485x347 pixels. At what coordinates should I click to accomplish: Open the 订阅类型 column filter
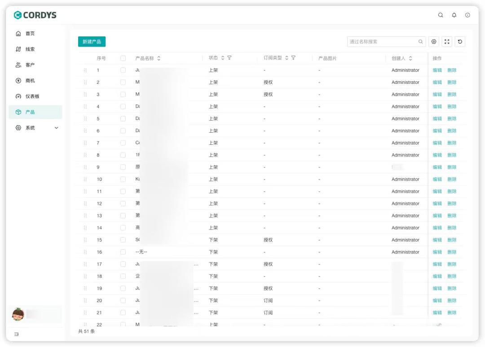[293, 58]
